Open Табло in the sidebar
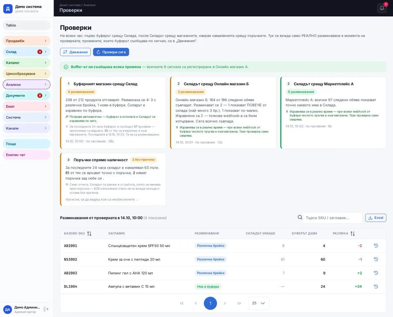 pyautogui.click(x=27, y=25)
